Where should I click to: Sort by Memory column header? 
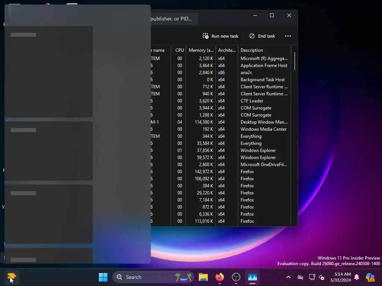(x=201, y=50)
